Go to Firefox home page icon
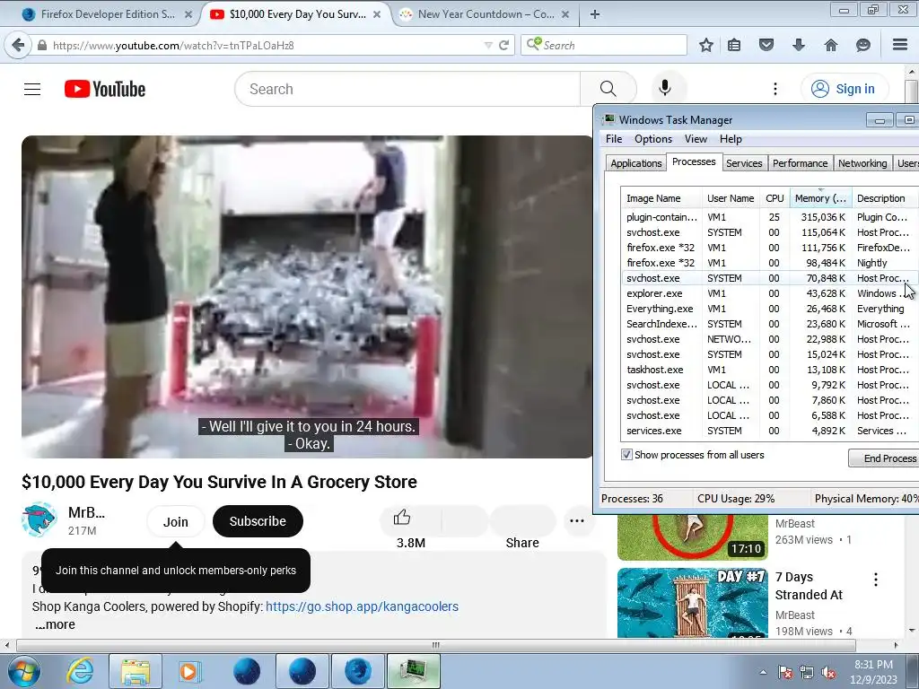 [x=830, y=45]
